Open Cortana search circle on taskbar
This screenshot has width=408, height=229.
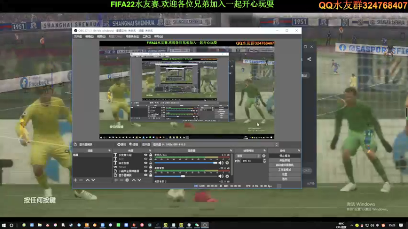11,225
